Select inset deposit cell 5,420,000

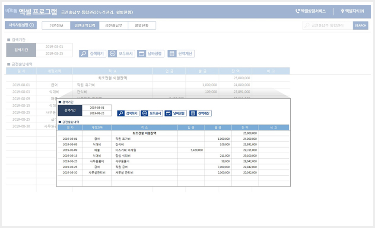pos(191,150)
